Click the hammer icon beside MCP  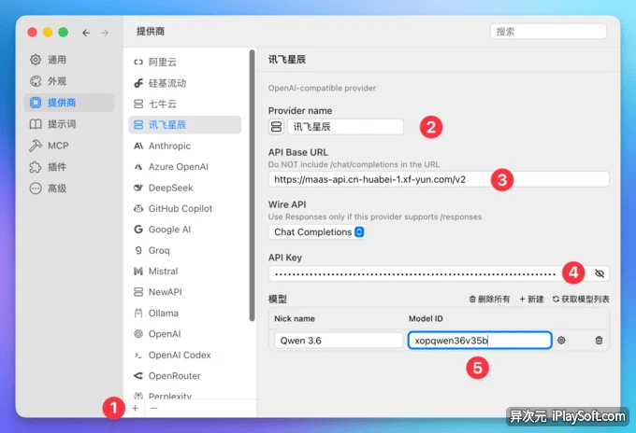(x=36, y=146)
